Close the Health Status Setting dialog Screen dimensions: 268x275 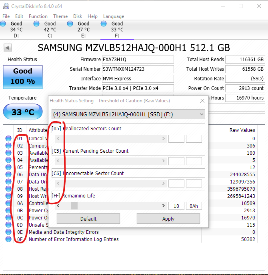(x=202, y=101)
